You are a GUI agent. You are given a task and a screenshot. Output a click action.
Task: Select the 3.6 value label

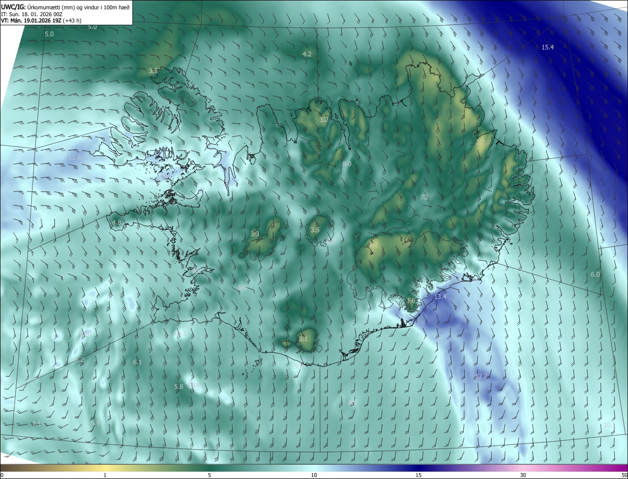(x=411, y=300)
